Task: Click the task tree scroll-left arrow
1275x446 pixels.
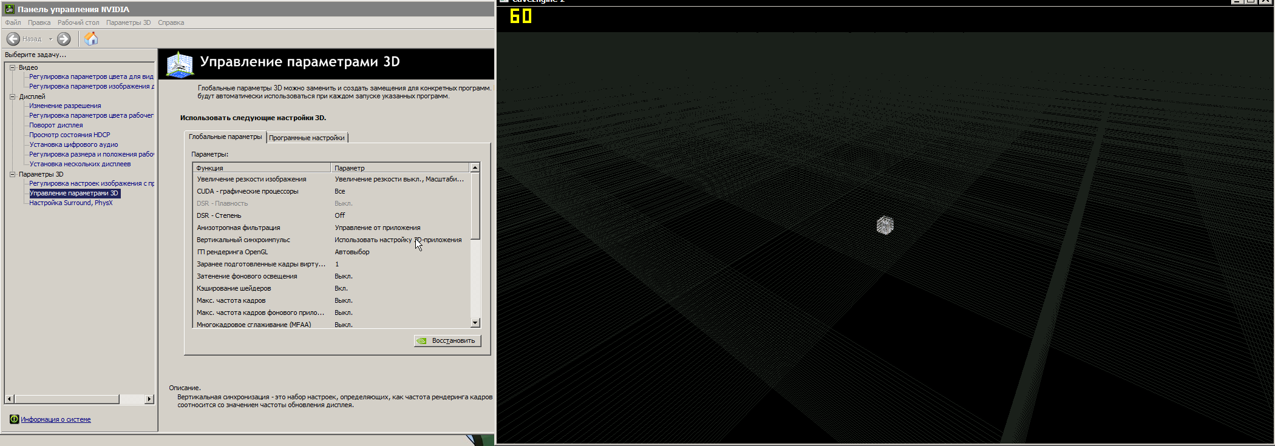Action: (x=9, y=399)
